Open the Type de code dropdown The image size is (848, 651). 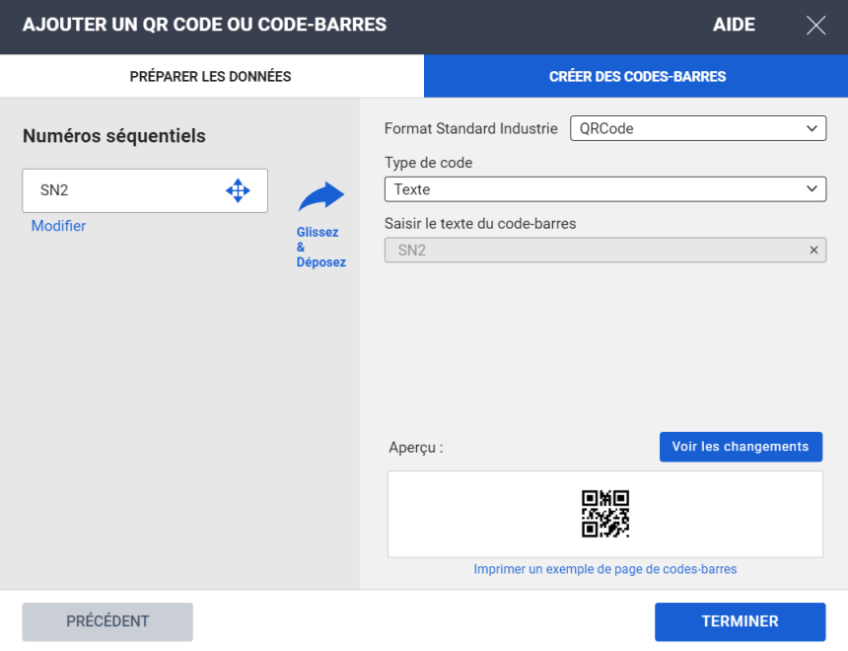point(605,189)
